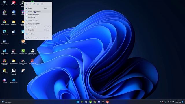This screenshot has width=185, height=104.
Task: Click the Cut icon in context menu
Action: point(27,4)
